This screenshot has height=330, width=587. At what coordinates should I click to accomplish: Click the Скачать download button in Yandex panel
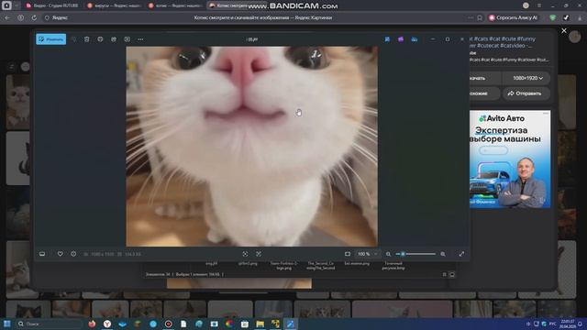coord(485,78)
